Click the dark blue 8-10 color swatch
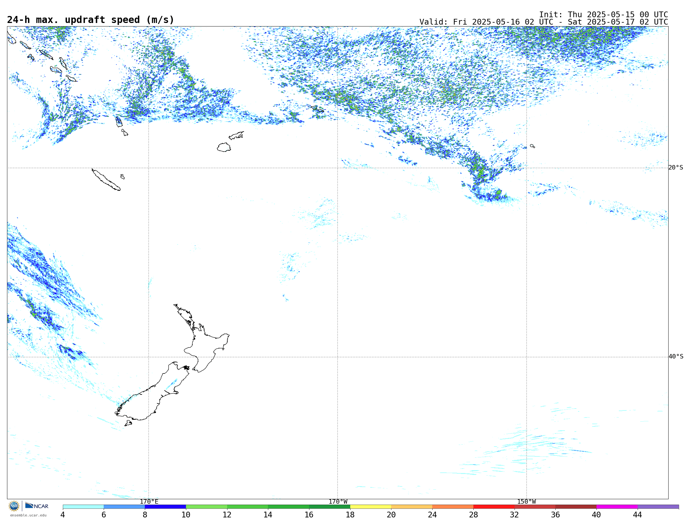This screenshot has width=689, height=519. click(x=165, y=507)
